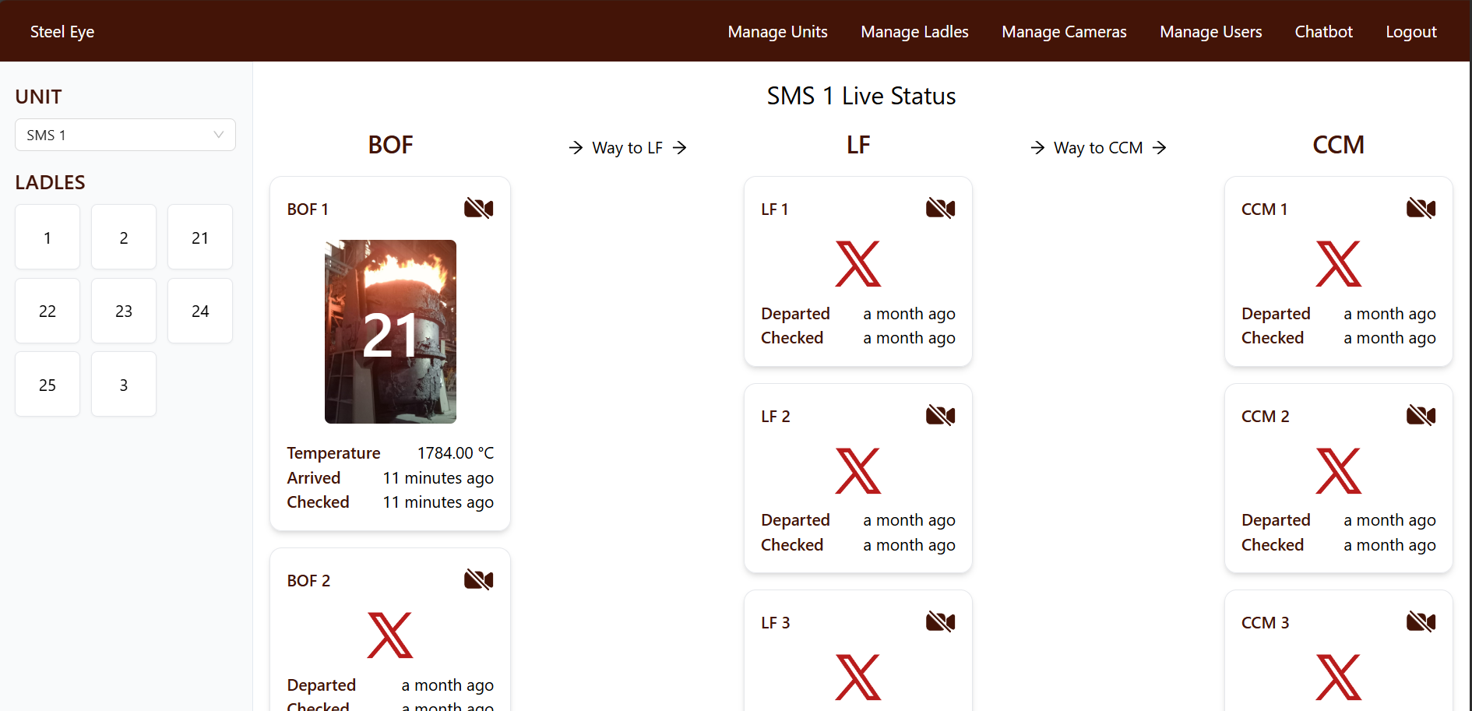Click the BOF 2 camera-off icon
This screenshot has height=711, width=1472.
pyautogui.click(x=478, y=579)
